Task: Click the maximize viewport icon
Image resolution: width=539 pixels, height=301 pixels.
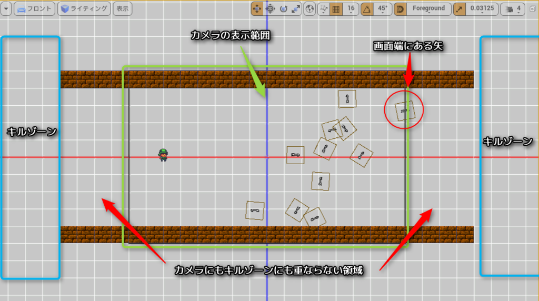Action: 533,9
